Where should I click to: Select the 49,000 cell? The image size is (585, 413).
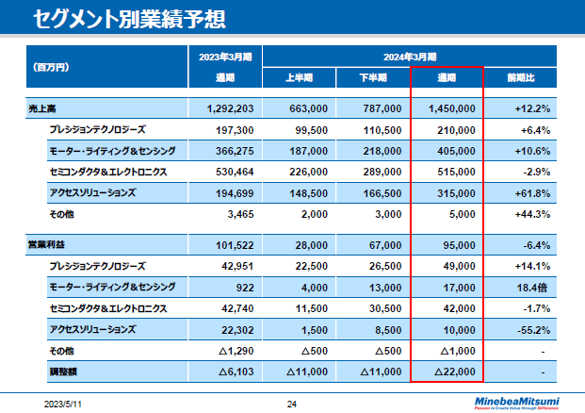pyautogui.click(x=460, y=266)
